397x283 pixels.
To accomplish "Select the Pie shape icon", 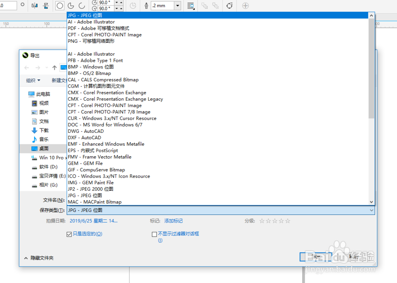I will pyautogui.click(x=71, y=6).
